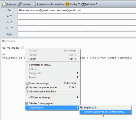
Task: Click the Joindre paperclip icon
Action: [20, 4]
